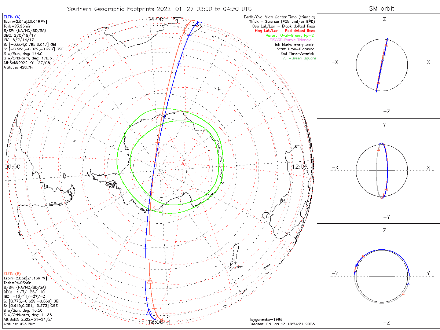Click the blue 'ELFIN (A)' label
Image resolution: width=440 pixels, height=330 pixels.
coord(12,17)
